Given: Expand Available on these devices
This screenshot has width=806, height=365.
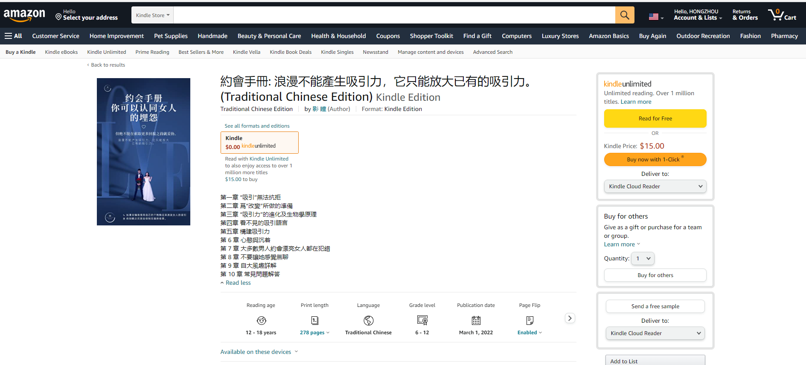Looking at the screenshot, I should 259,352.
